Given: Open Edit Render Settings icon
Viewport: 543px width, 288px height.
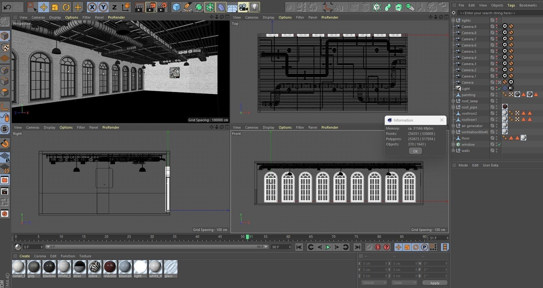Looking at the screenshot, I should 162,7.
